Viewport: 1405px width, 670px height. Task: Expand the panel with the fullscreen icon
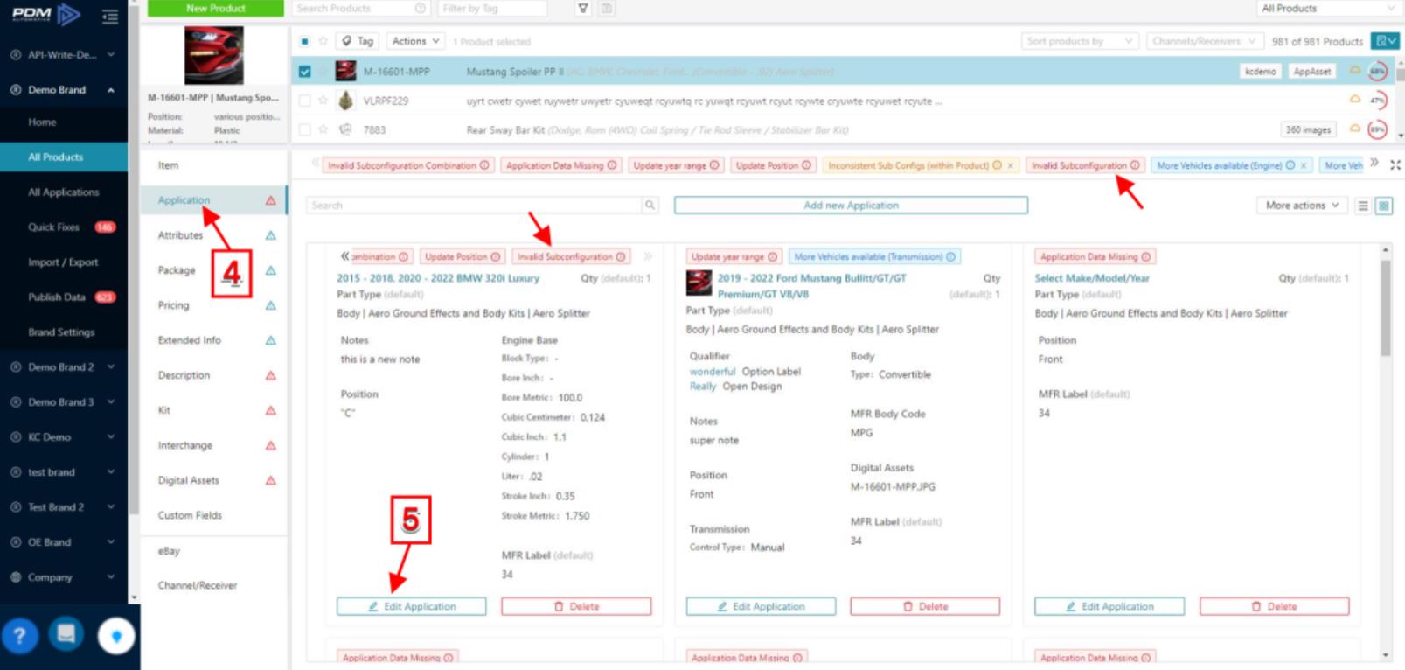click(1395, 164)
